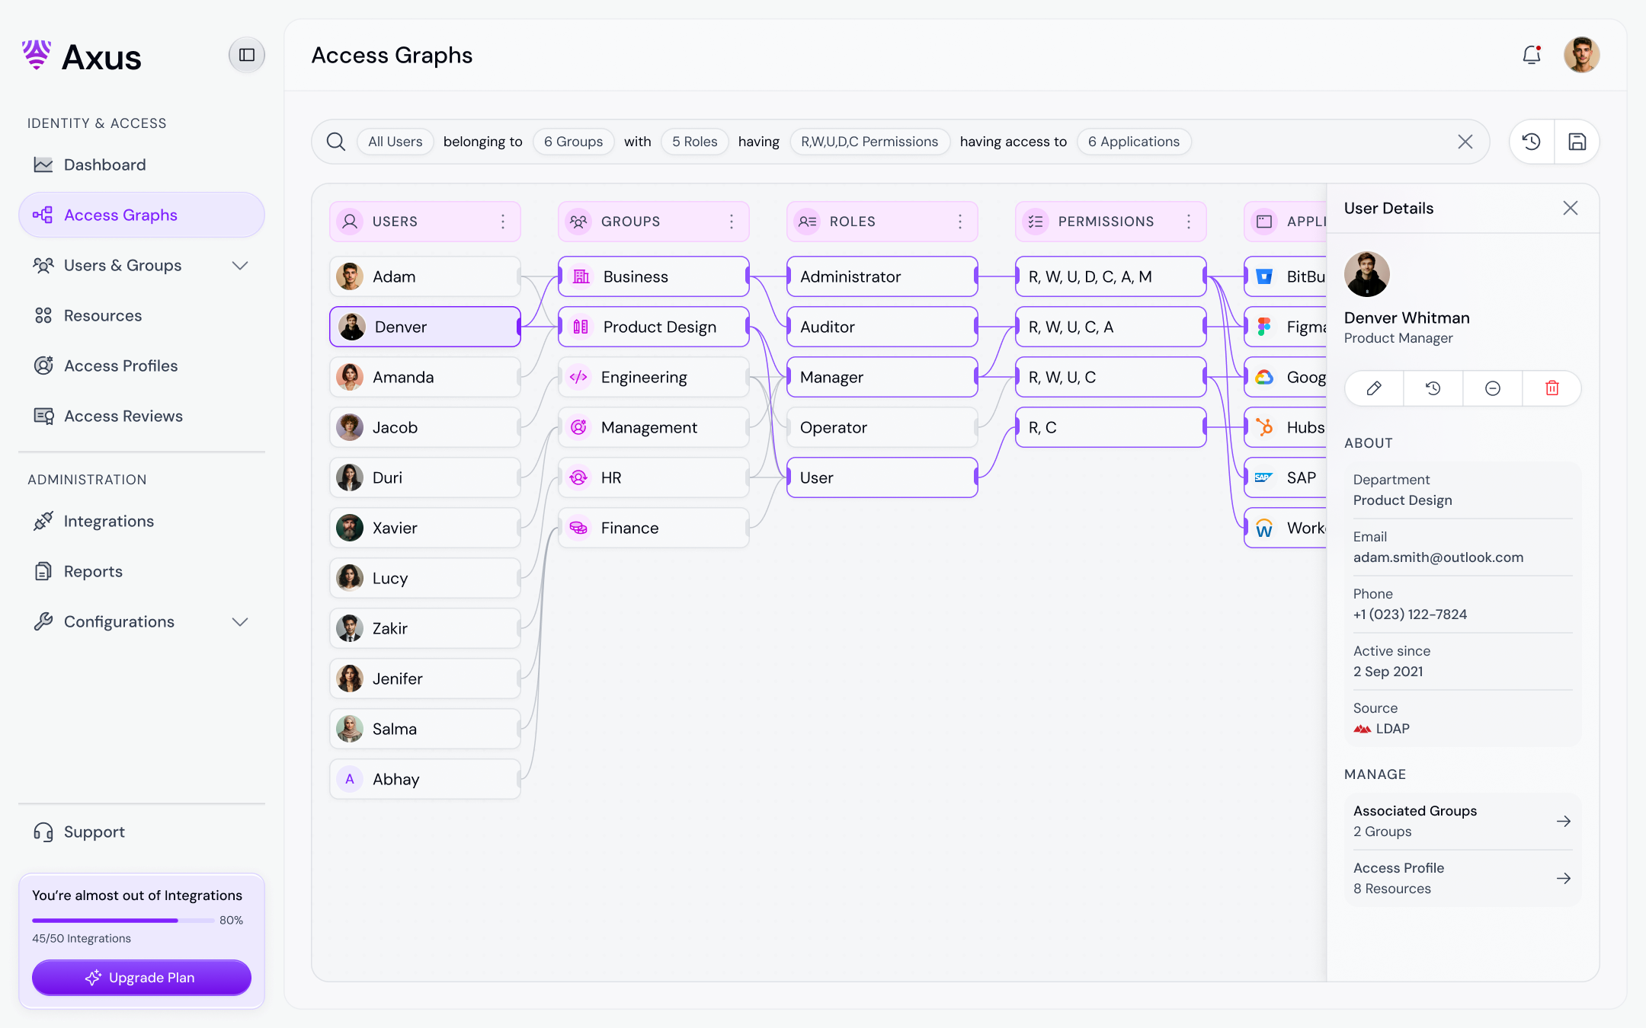Select Access Graphs in sidebar
The width and height of the screenshot is (1646, 1028).
click(x=142, y=215)
